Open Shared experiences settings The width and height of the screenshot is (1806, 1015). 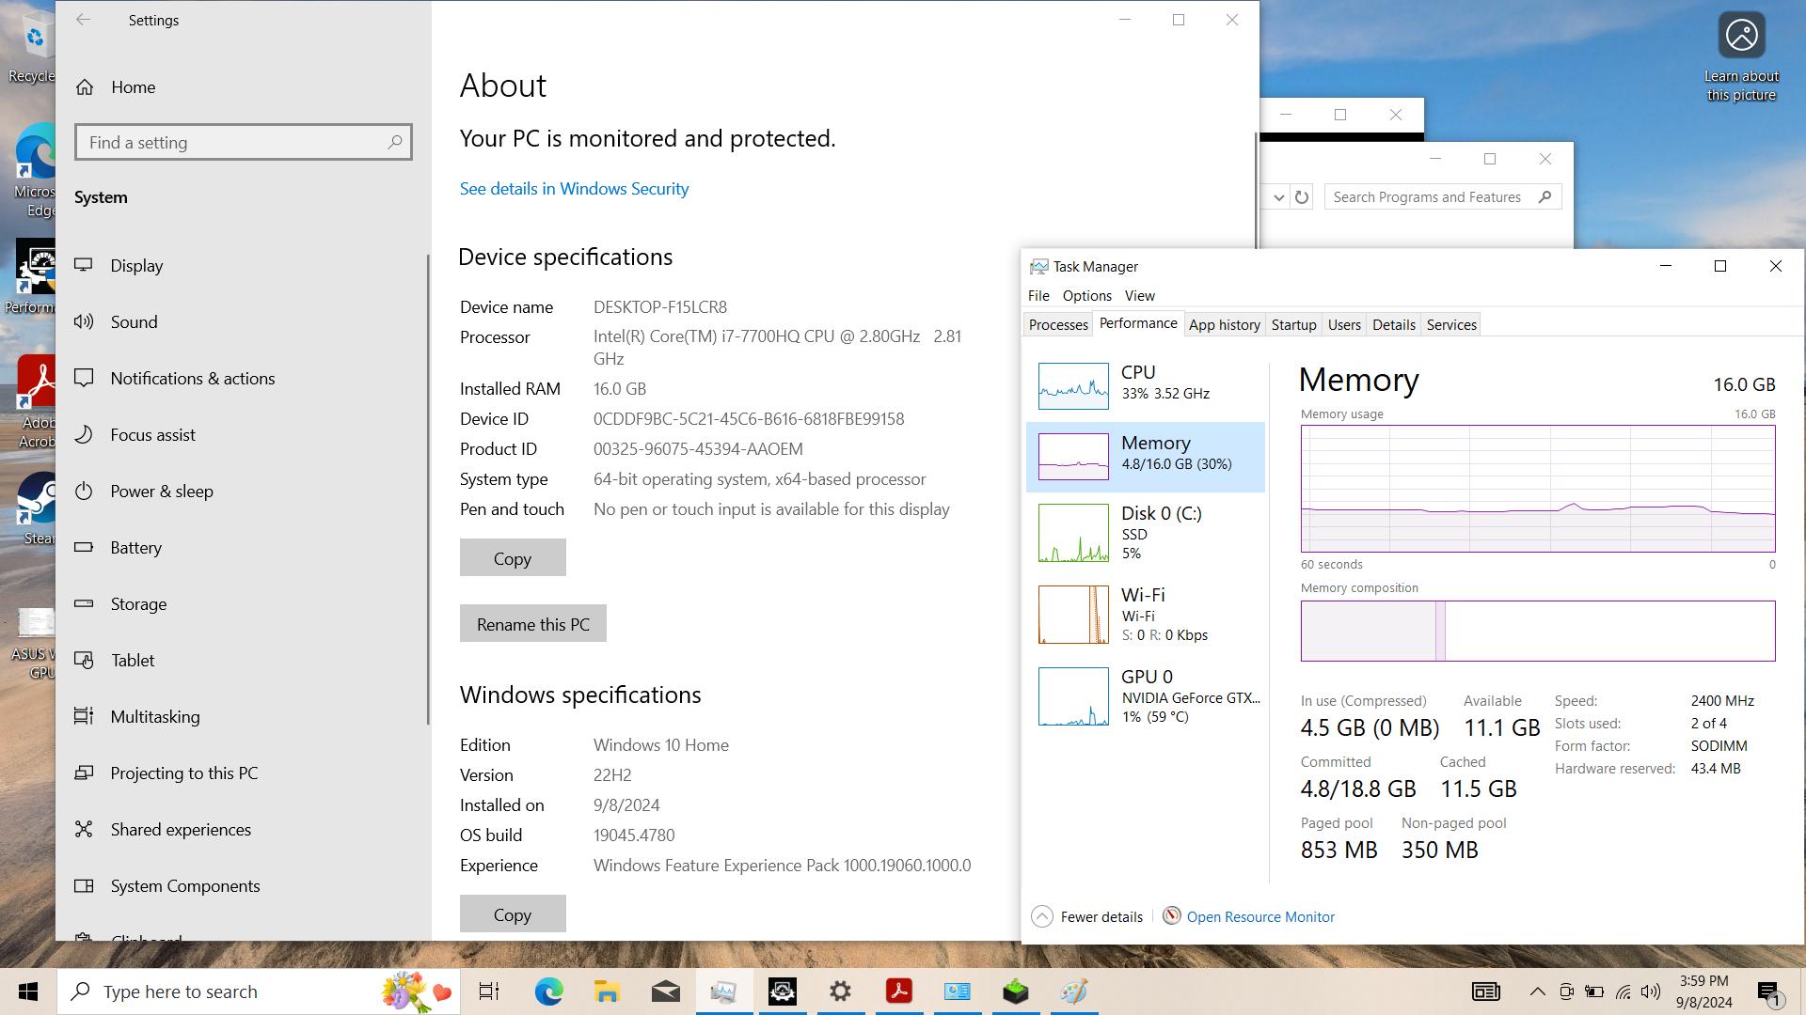243,830
